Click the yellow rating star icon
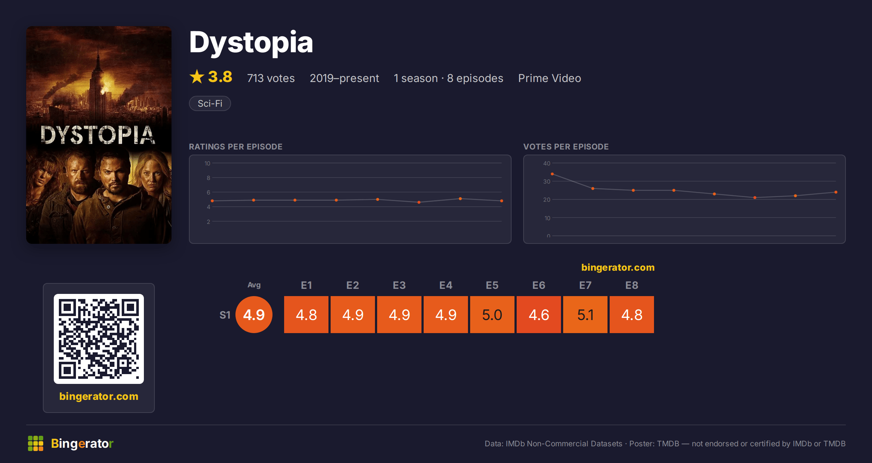Image resolution: width=872 pixels, height=463 pixels. click(197, 77)
